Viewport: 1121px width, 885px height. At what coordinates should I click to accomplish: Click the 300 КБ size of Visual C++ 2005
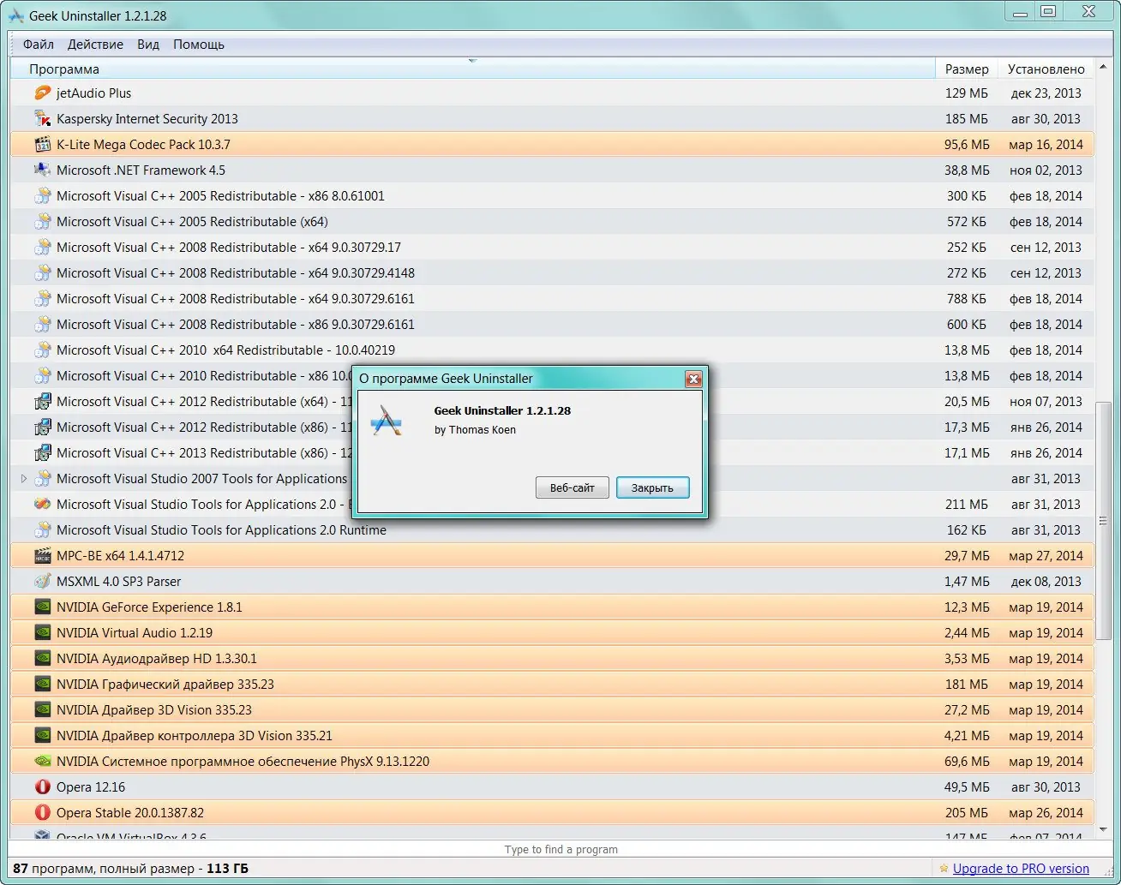967,195
